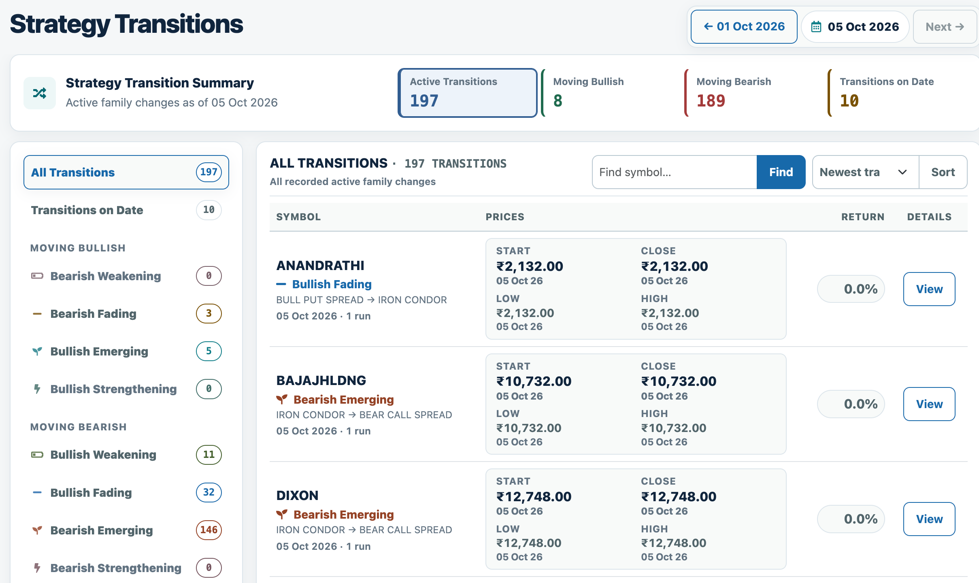Image resolution: width=979 pixels, height=583 pixels.
Task: Click the calendar icon next to 05 Oct 2026
Action: pyautogui.click(x=816, y=27)
